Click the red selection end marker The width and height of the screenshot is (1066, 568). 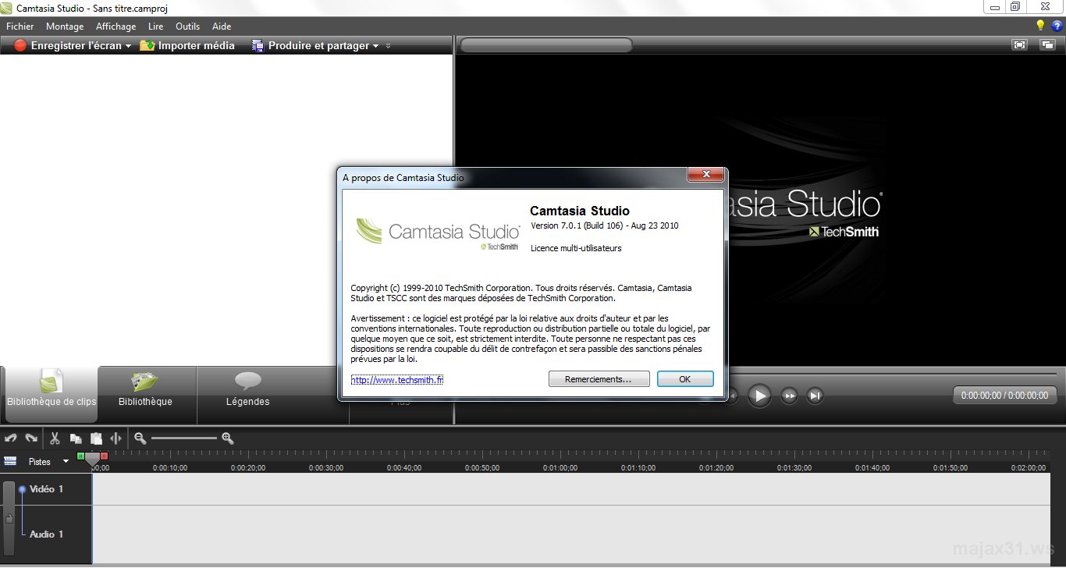(105, 456)
